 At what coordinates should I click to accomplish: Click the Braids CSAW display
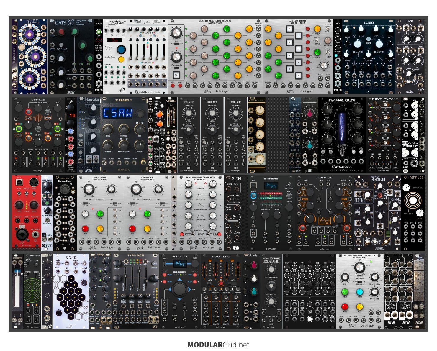click(118, 113)
